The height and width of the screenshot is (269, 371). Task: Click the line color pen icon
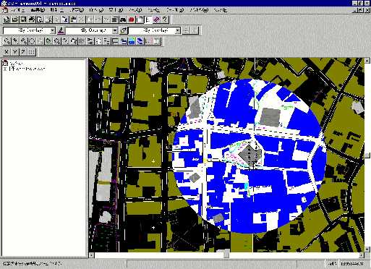(x=61, y=30)
